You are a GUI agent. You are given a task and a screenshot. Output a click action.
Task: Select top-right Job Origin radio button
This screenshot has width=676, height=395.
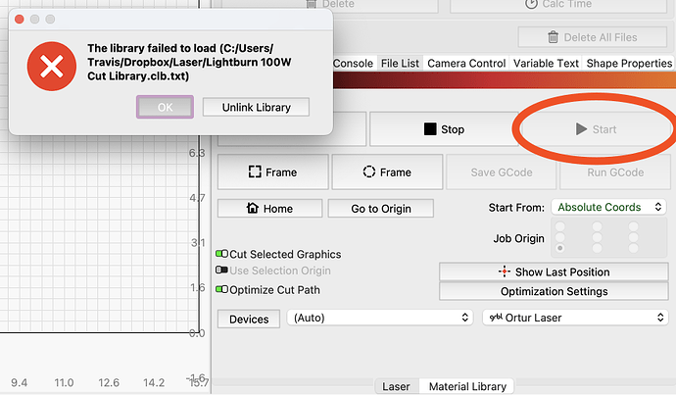pyautogui.click(x=633, y=226)
